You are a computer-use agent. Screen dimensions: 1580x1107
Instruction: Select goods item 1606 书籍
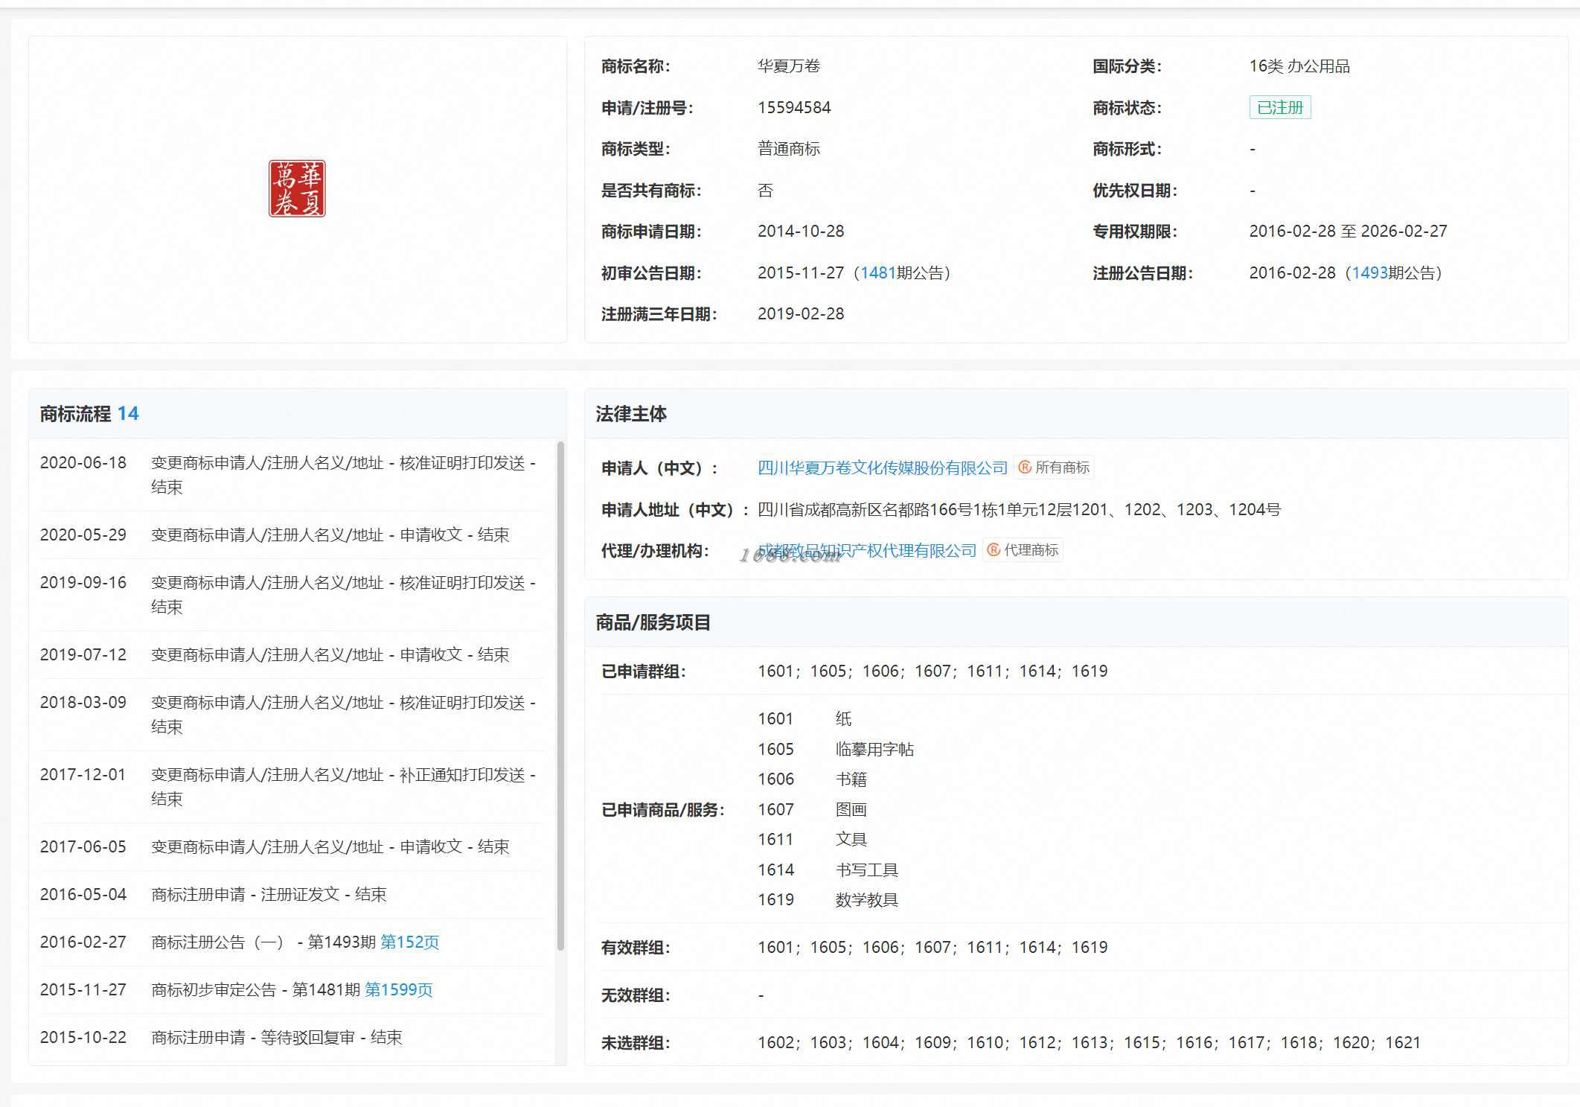tap(813, 779)
